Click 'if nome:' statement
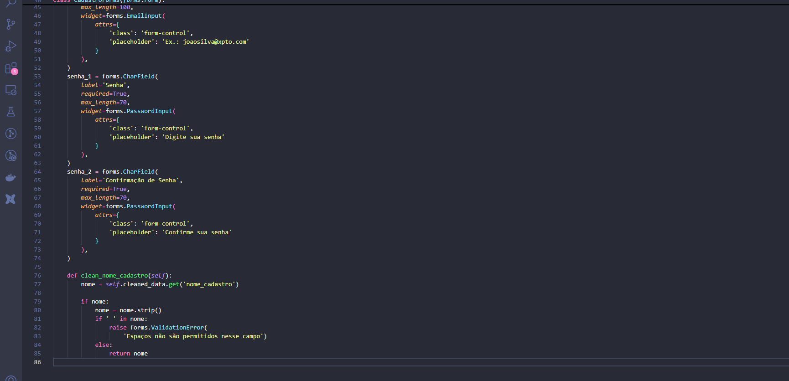789x381 pixels. point(95,302)
